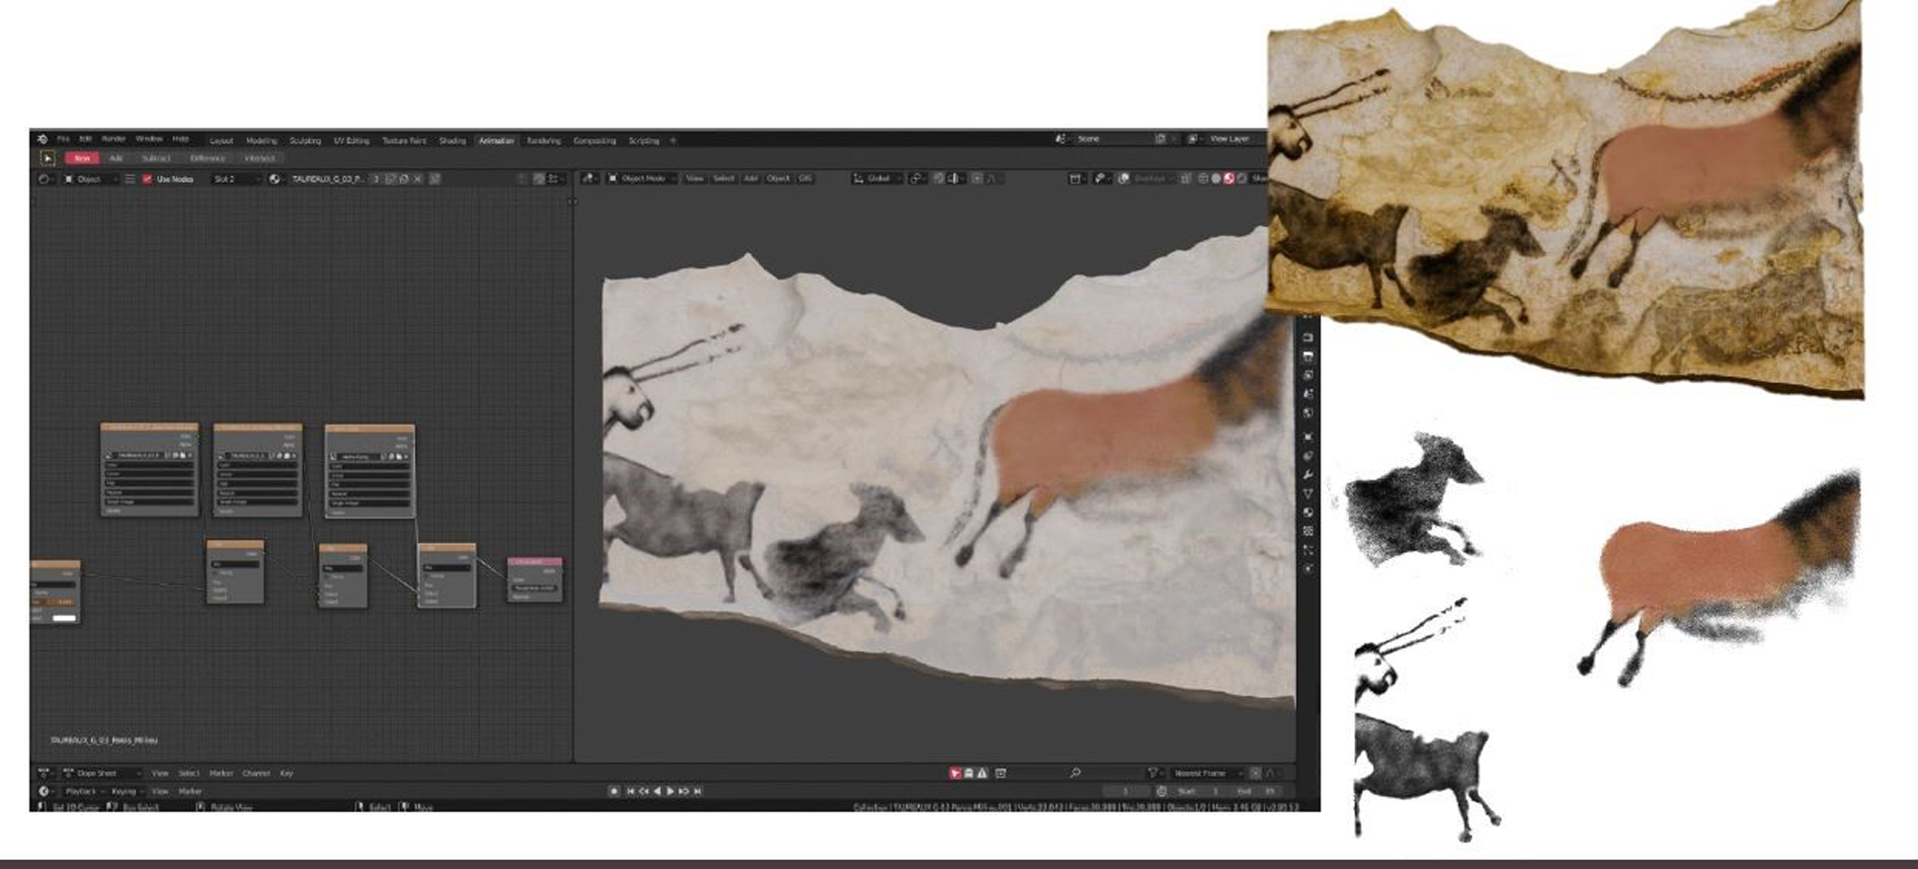The height and width of the screenshot is (869, 1918).
Task: Open the 3D viewport editor type dropdown
Action: (590, 179)
